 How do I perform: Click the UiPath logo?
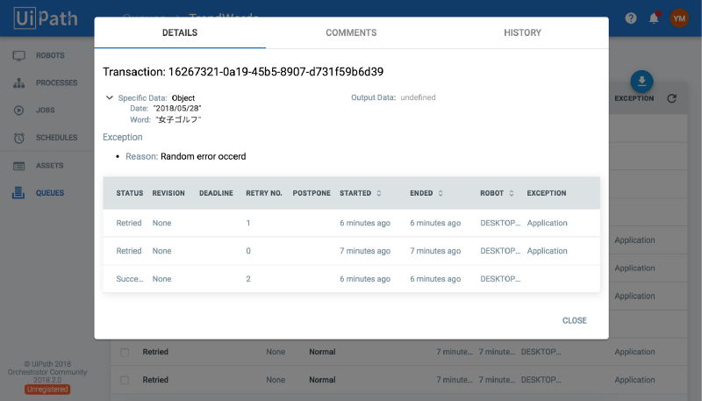click(x=46, y=18)
